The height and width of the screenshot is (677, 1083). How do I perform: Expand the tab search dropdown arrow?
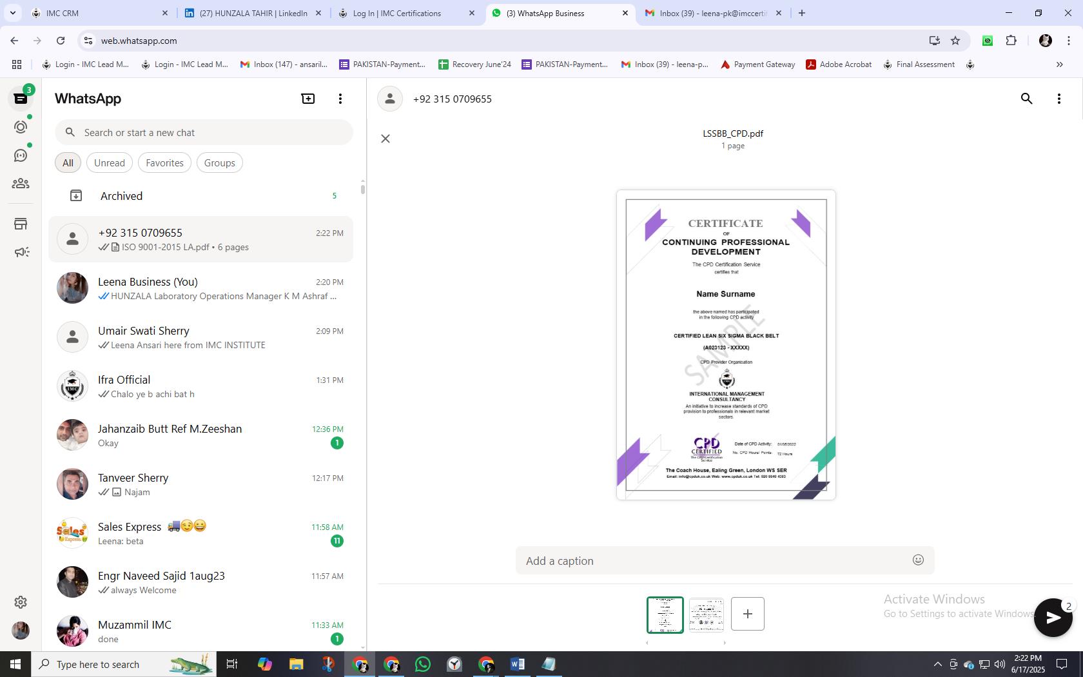pyautogui.click(x=12, y=13)
